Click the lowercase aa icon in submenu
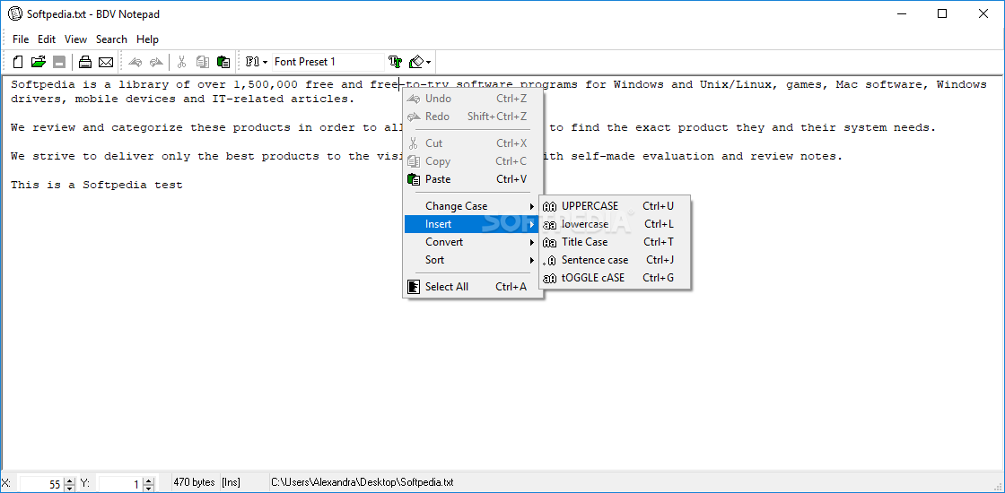Viewport: 1005px width, 493px height. coord(549,225)
